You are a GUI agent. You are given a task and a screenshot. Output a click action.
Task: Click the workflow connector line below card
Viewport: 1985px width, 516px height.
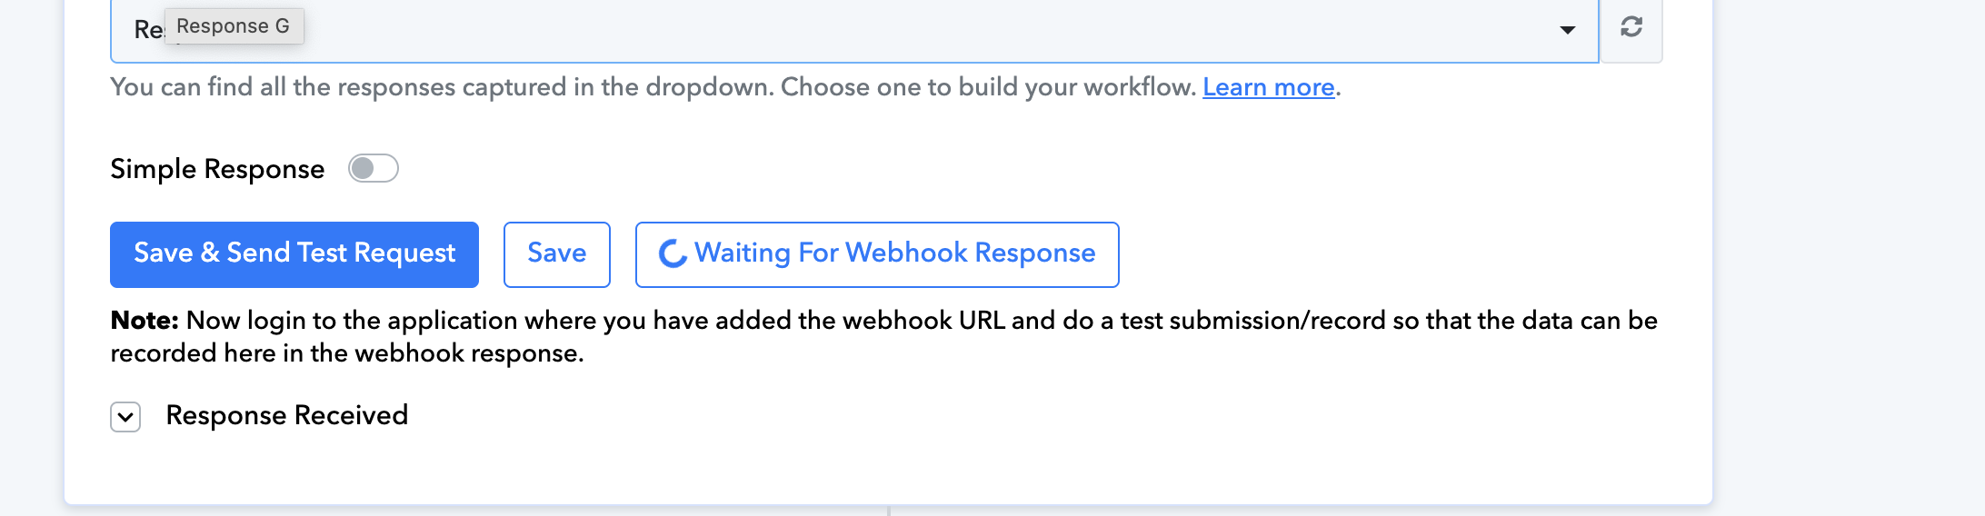[888, 511]
